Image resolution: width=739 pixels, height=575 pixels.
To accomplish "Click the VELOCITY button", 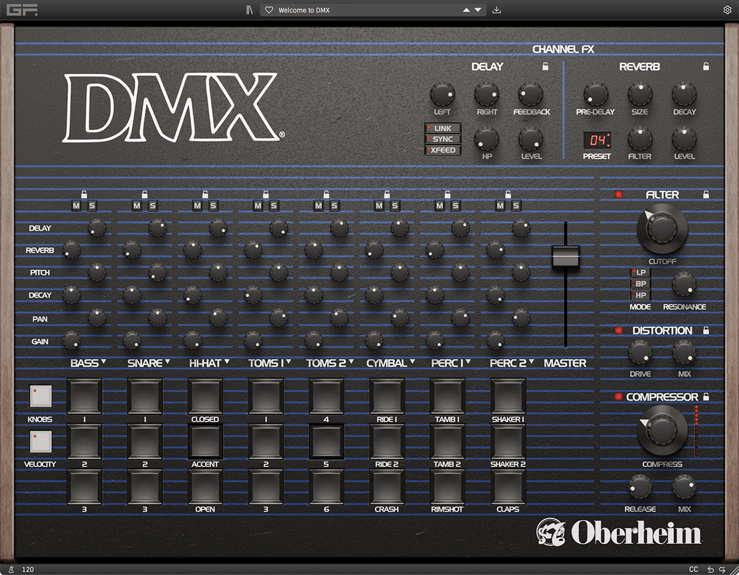I will 39,442.
